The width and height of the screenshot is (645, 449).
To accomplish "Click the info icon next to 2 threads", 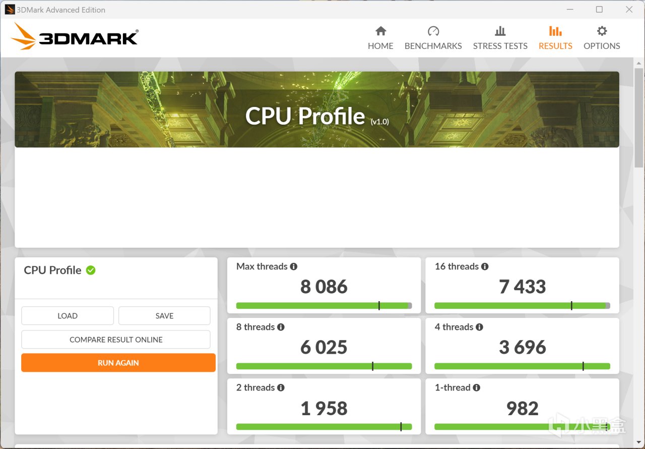I will pyautogui.click(x=281, y=387).
